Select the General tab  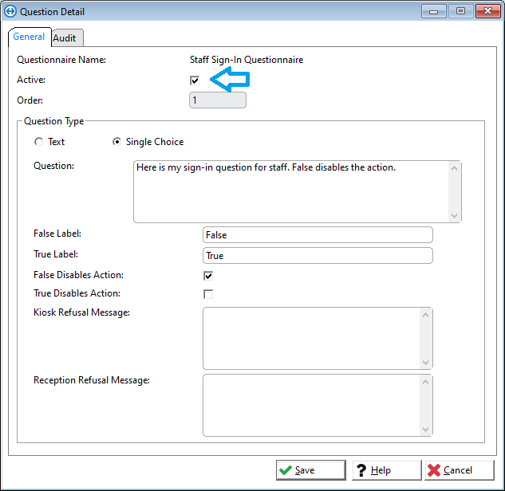pos(29,37)
